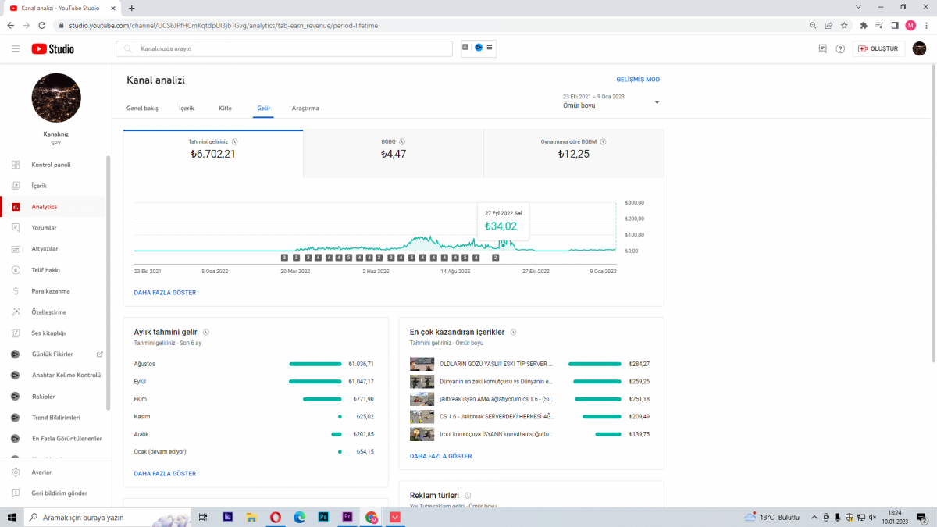Click info icon next to Tahmini geliriniz
The width and height of the screenshot is (937, 527).
click(235, 142)
